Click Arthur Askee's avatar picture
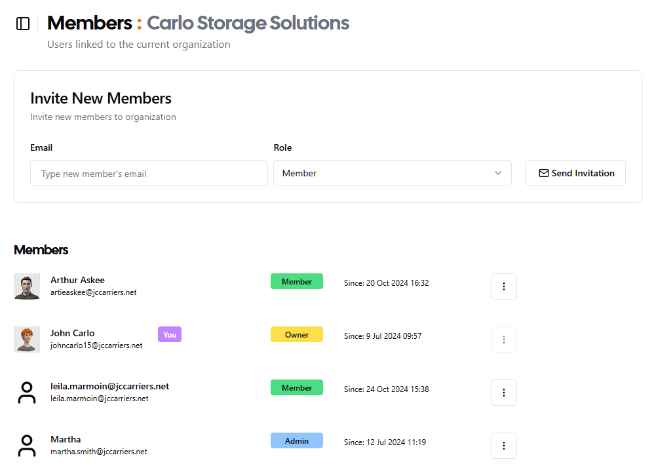654x468 pixels. (27, 286)
